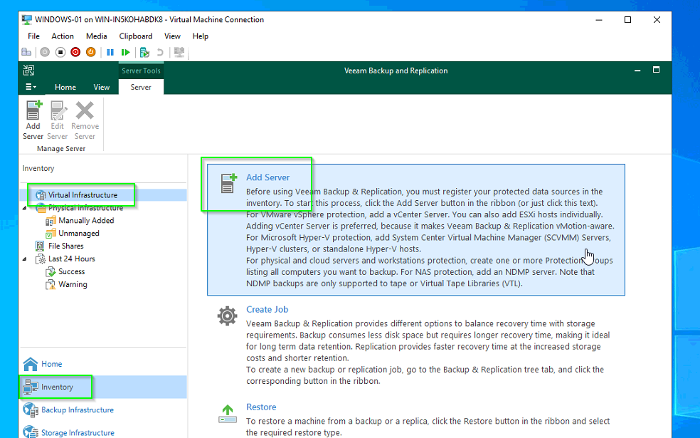
Task: Switch to the View ribbon tab
Action: (101, 87)
